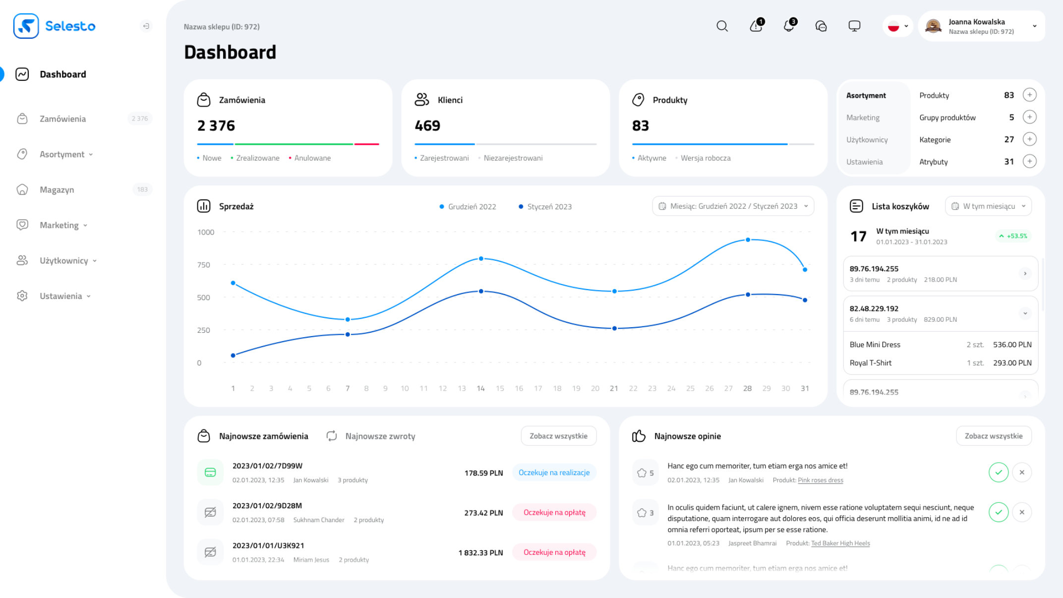Select Marketing tab in quick panel
The image size is (1063, 598).
tap(863, 118)
